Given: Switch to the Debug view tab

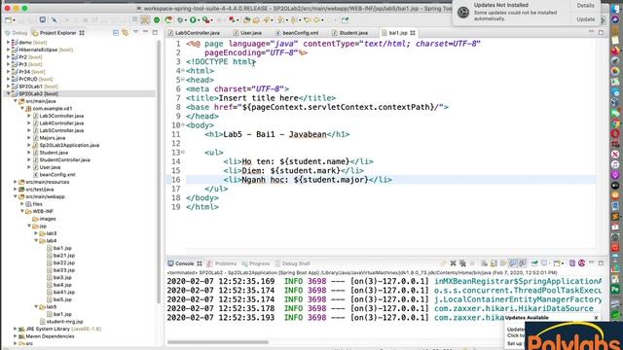Looking at the screenshot, I should [16, 33].
